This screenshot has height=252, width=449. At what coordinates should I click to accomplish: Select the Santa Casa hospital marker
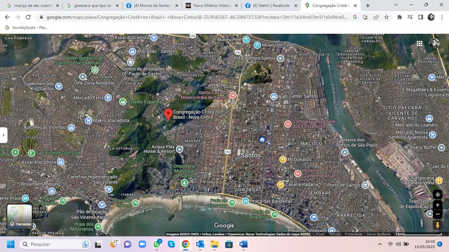[x=233, y=95]
